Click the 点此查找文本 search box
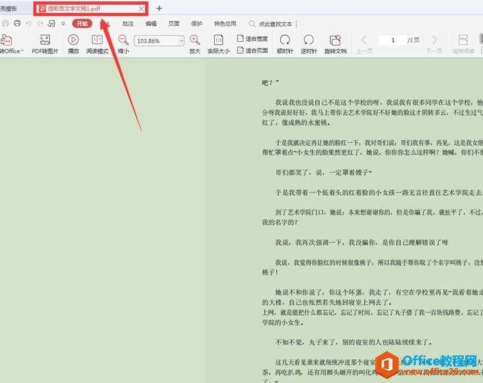Image resolution: width=483 pixels, height=383 pixels. click(x=271, y=24)
